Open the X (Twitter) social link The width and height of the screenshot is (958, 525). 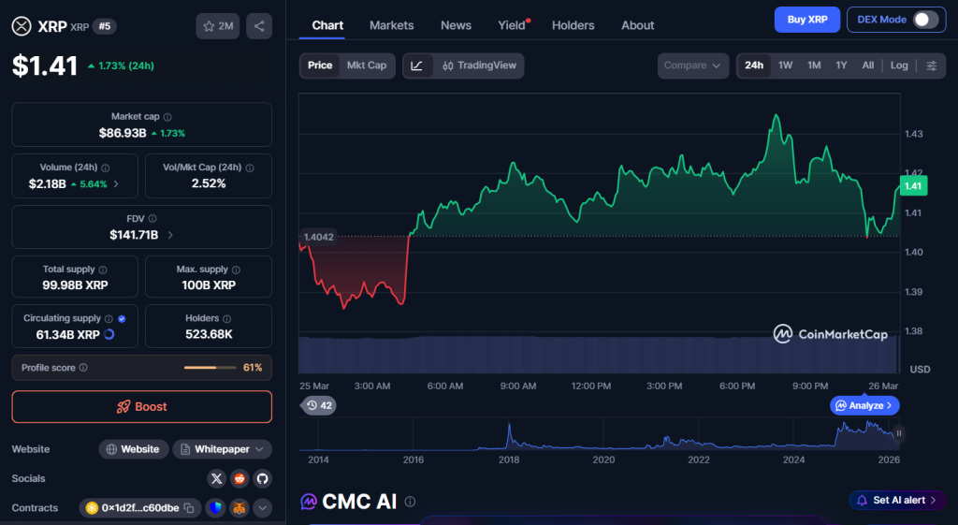pyautogui.click(x=217, y=478)
